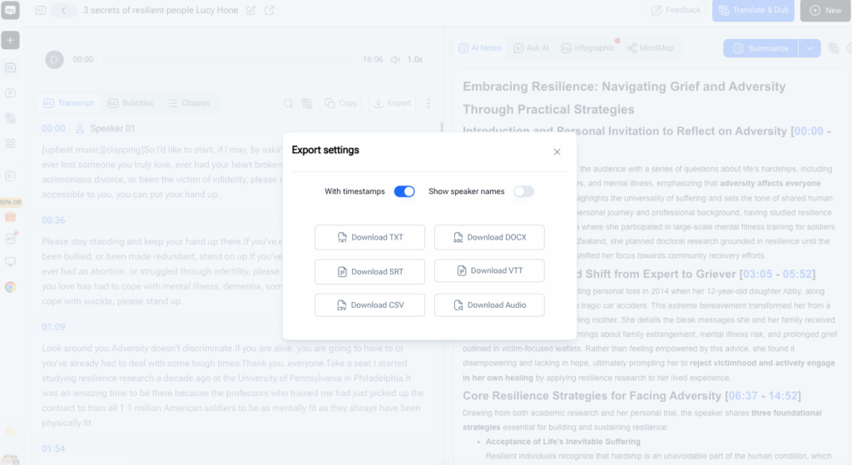Click Download SRT button

coord(369,272)
